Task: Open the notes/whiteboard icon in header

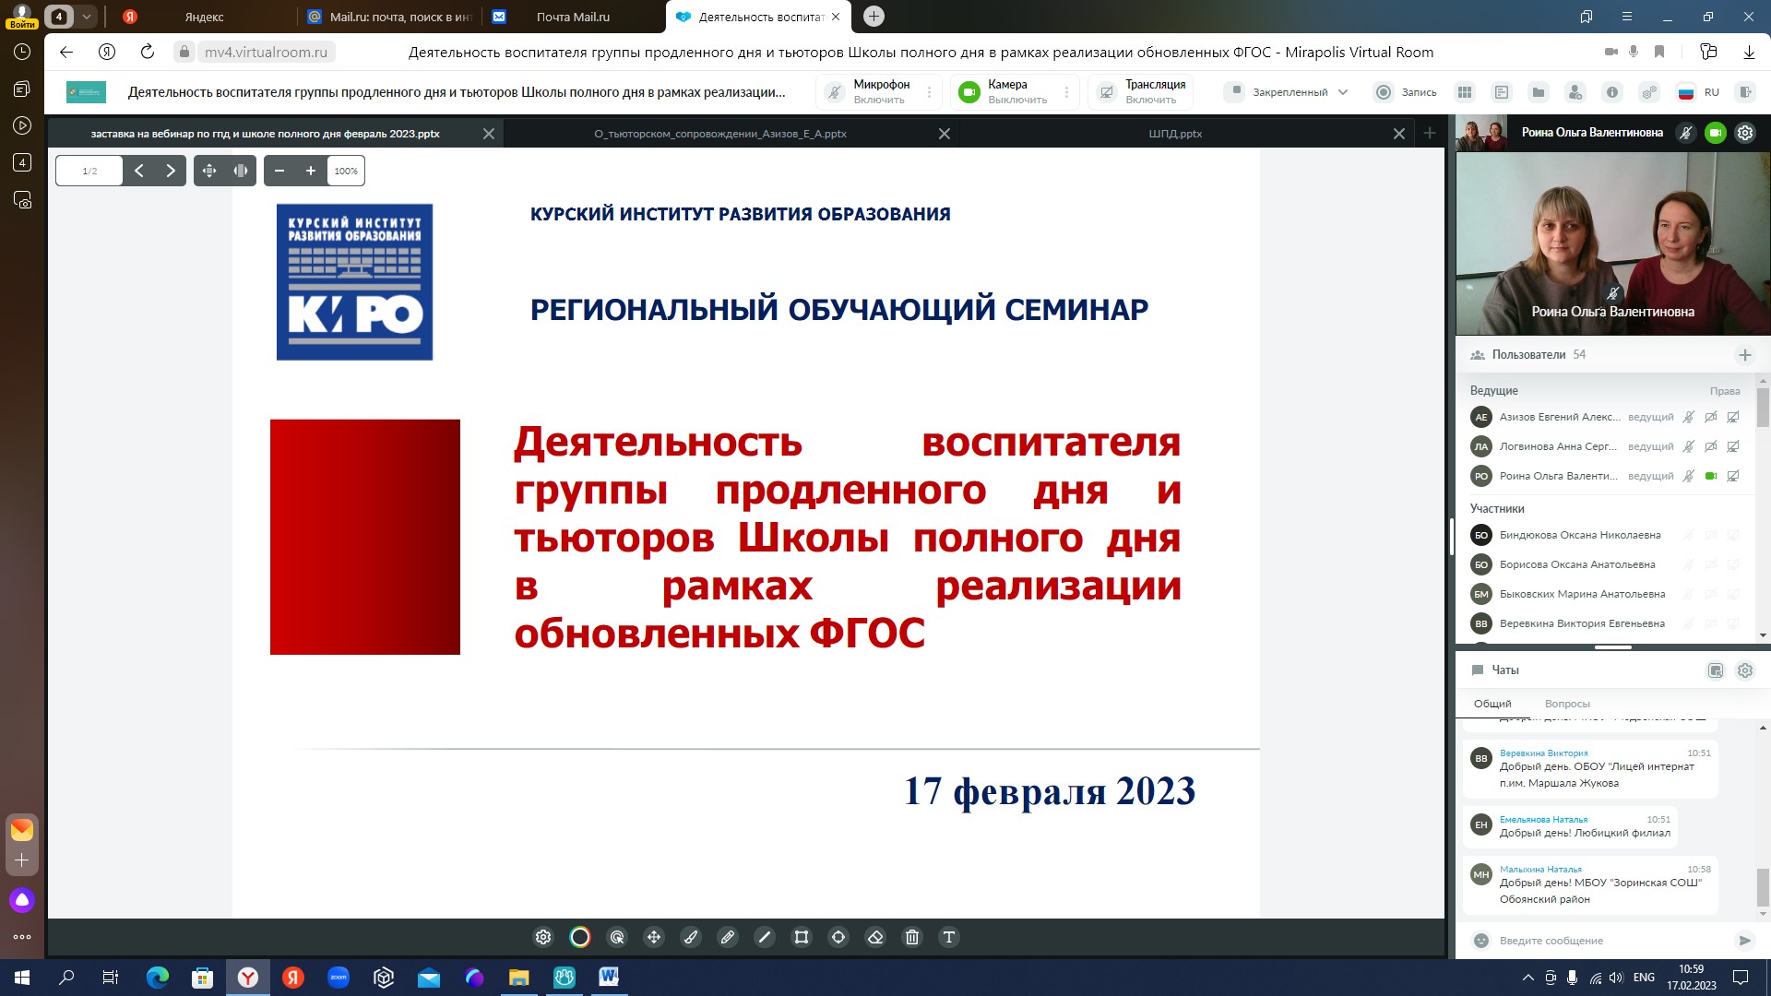Action: tap(1502, 92)
